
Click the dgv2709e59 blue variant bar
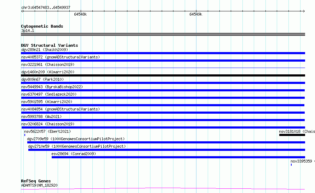point(166,142)
